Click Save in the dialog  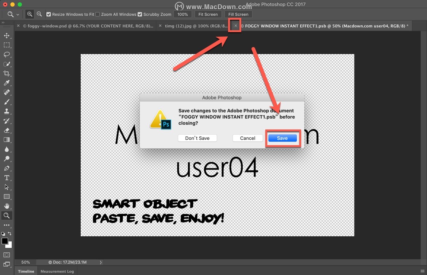[282, 138]
